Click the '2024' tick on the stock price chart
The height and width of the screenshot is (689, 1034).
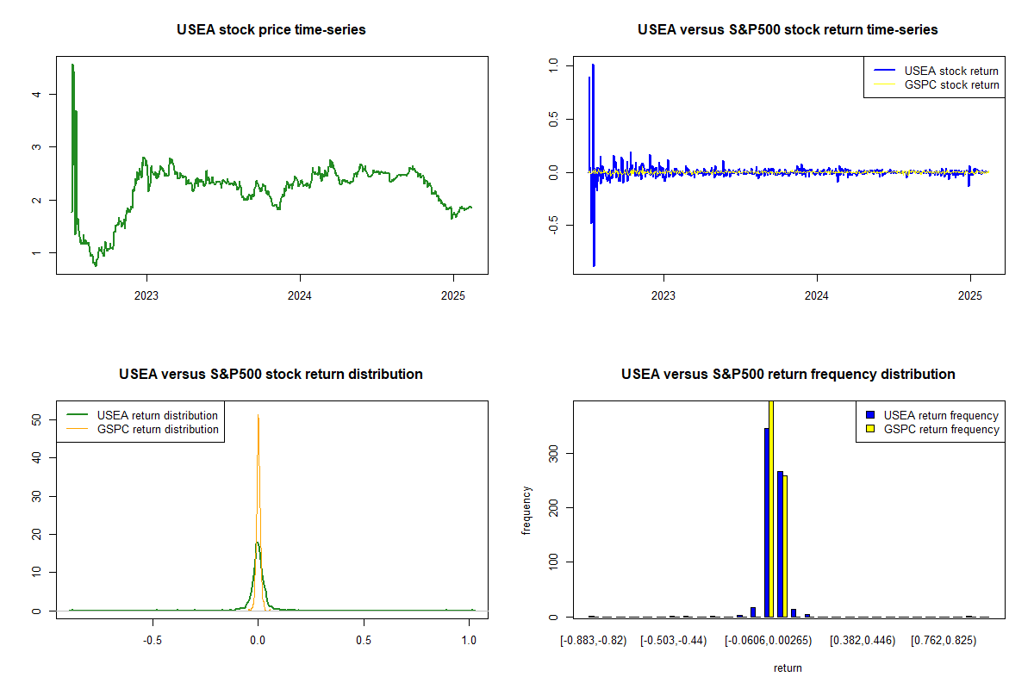tap(300, 295)
